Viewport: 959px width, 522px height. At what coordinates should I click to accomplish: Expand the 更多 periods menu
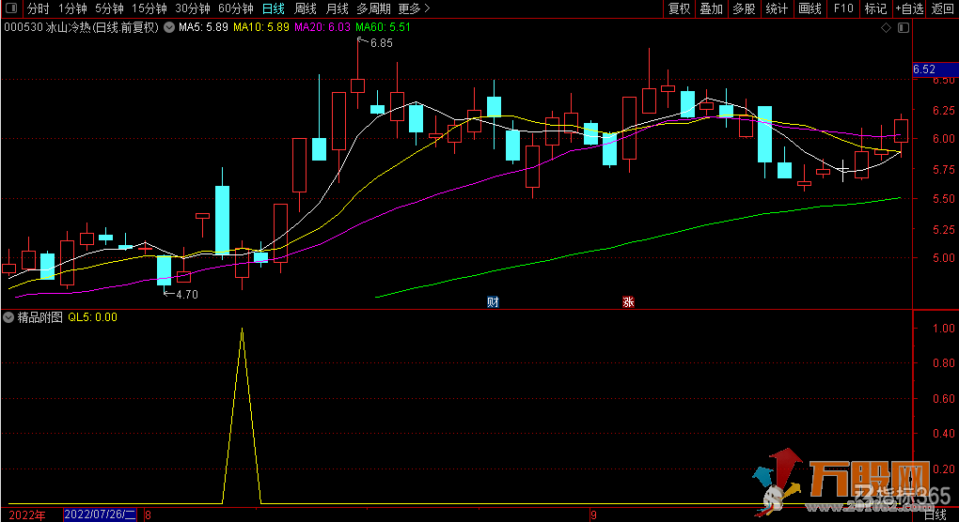coord(414,8)
